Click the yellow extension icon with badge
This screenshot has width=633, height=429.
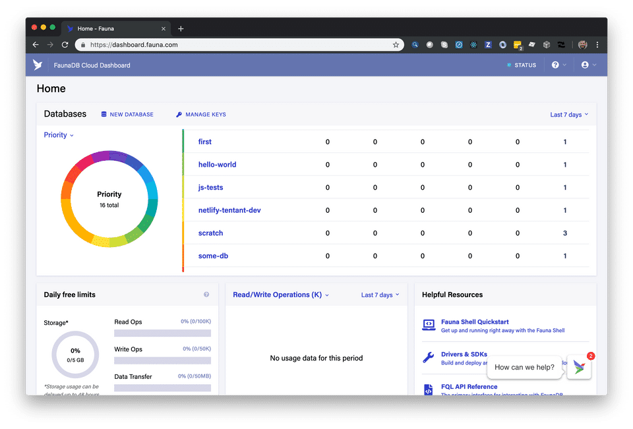(518, 45)
